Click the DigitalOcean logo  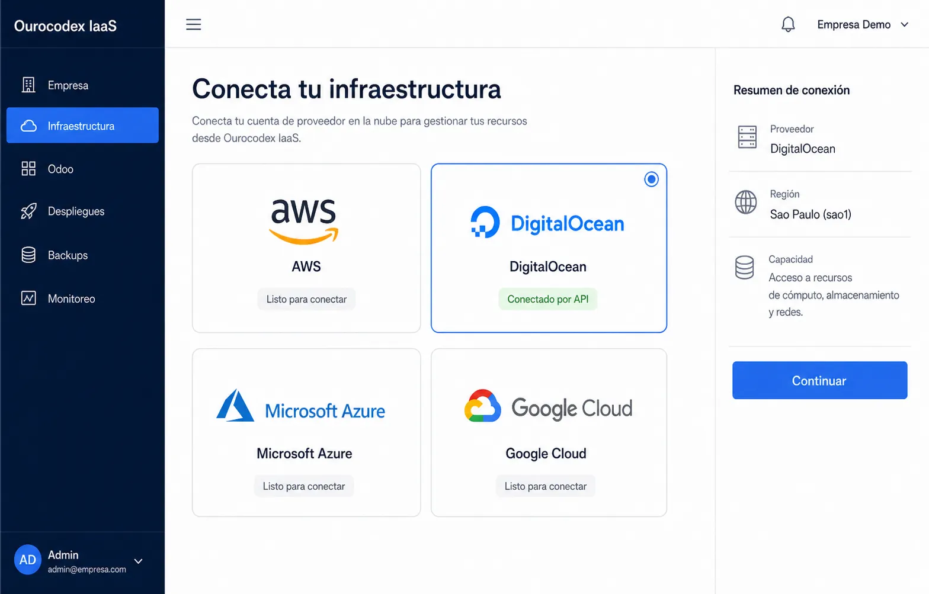coord(547,223)
